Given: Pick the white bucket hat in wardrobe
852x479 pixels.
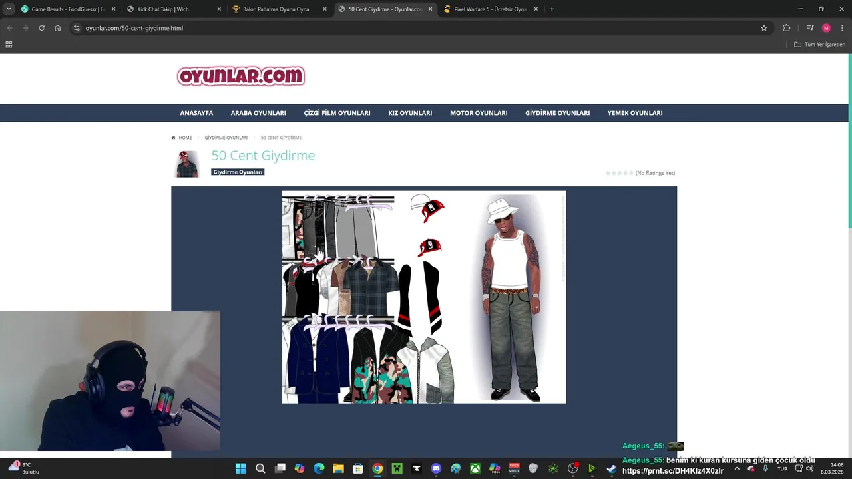Looking at the screenshot, I should click(x=420, y=201).
